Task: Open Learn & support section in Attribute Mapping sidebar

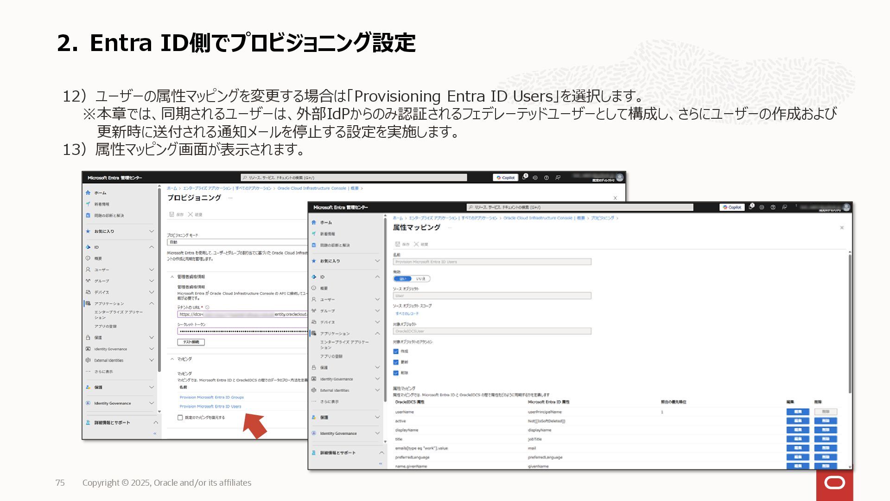Action: [x=348, y=453]
